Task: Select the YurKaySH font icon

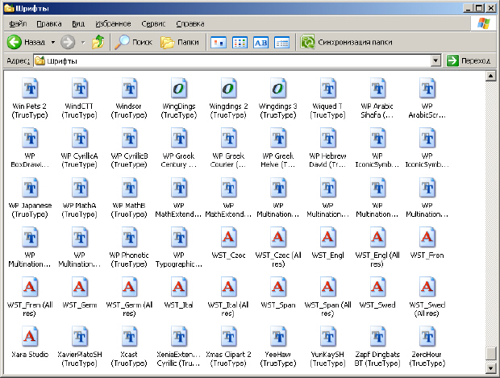Action: click(327, 337)
